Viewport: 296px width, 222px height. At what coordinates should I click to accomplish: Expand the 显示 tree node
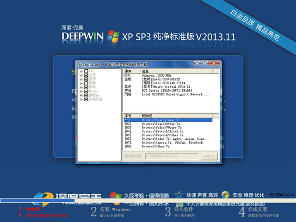(x=81, y=79)
